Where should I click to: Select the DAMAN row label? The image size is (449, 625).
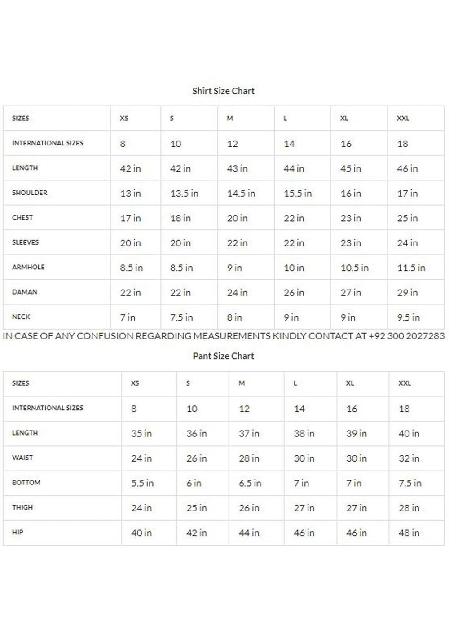coord(25,292)
